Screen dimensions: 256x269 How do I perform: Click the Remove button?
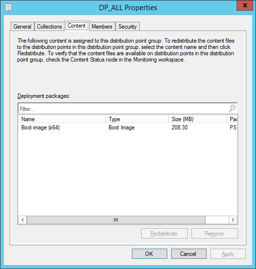[215, 233]
